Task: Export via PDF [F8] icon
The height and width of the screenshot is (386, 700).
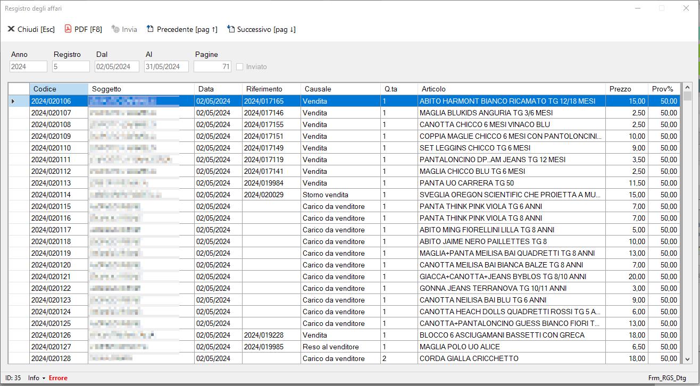Action: click(x=68, y=29)
